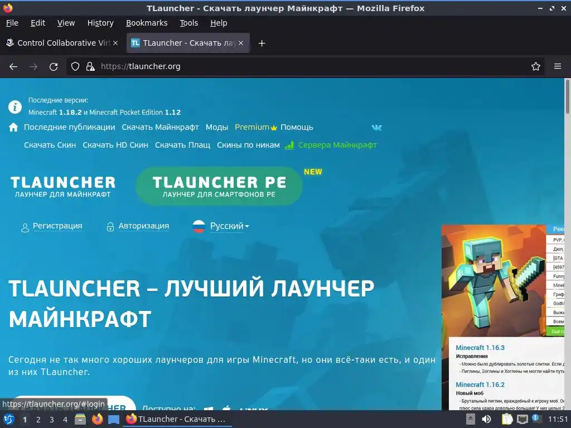
Task: Go back with the Firefox back arrow
Action: (x=13, y=67)
